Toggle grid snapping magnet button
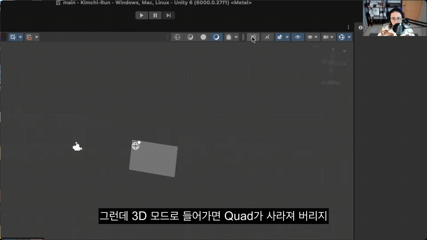This screenshot has width=427, height=240. pyautogui.click(x=29, y=37)
